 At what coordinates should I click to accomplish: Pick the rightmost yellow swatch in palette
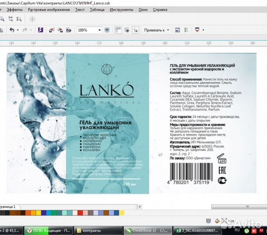click(122, 213)
